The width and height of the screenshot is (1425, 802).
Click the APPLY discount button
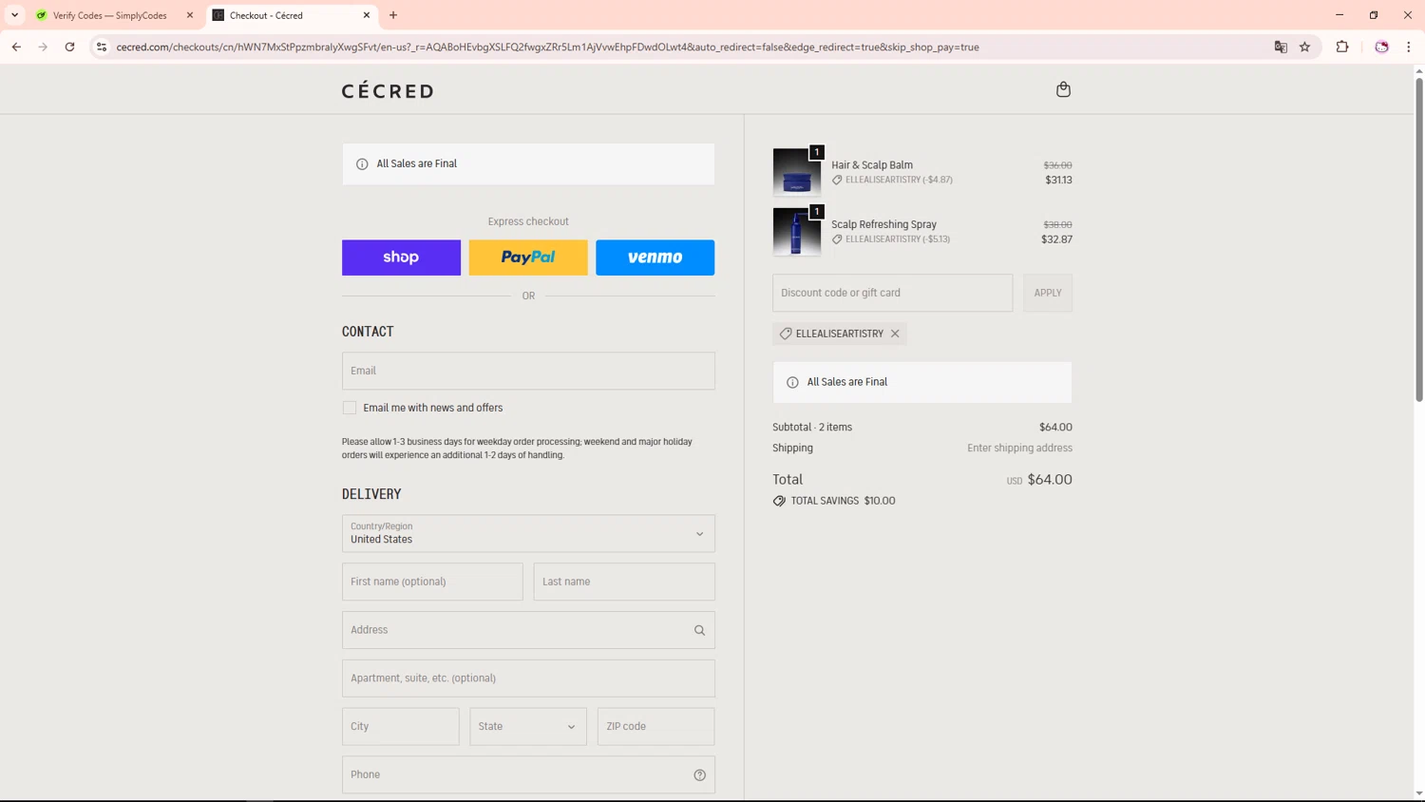tap(1048, 293)
